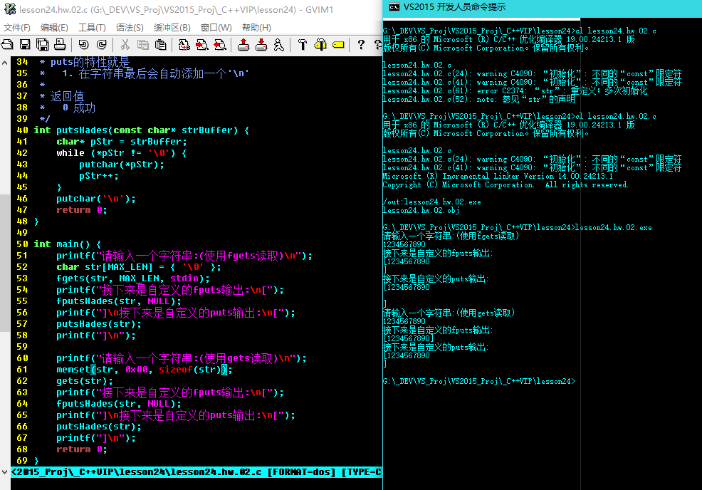
Task: Open the 文件(F) menu
Action: click(17, 28)
